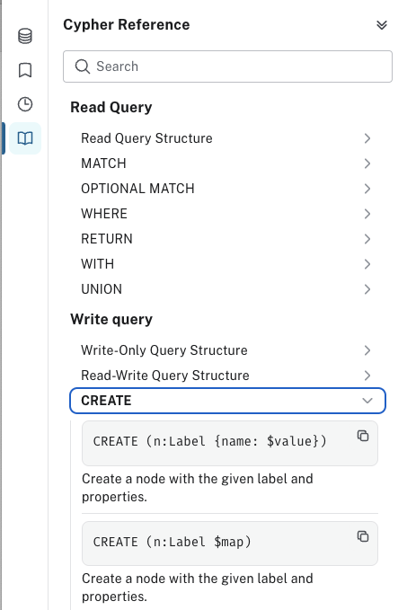Open the database information sidebar icon
This screenshot has width=407, height=610.
click(25, 36)
